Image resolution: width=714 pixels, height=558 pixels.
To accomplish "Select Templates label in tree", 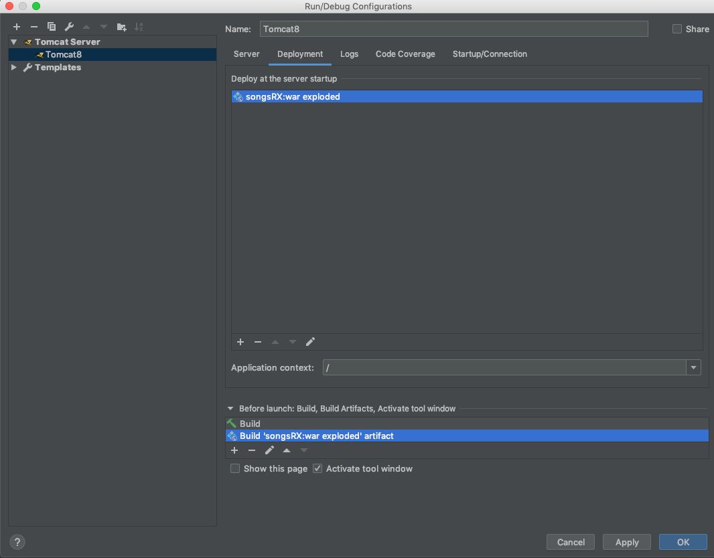I will (58, 68).
